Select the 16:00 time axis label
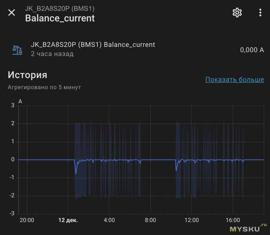Screen dimensions: 270x235 tap(233, 221)
